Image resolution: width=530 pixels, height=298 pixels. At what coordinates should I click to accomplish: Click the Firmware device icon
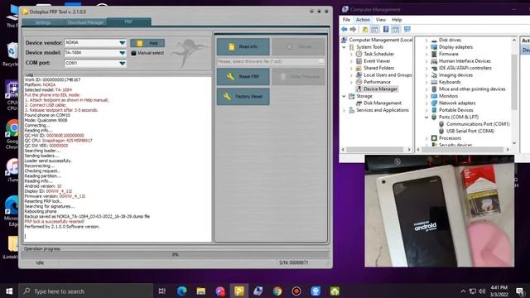[x=434, y=54]
